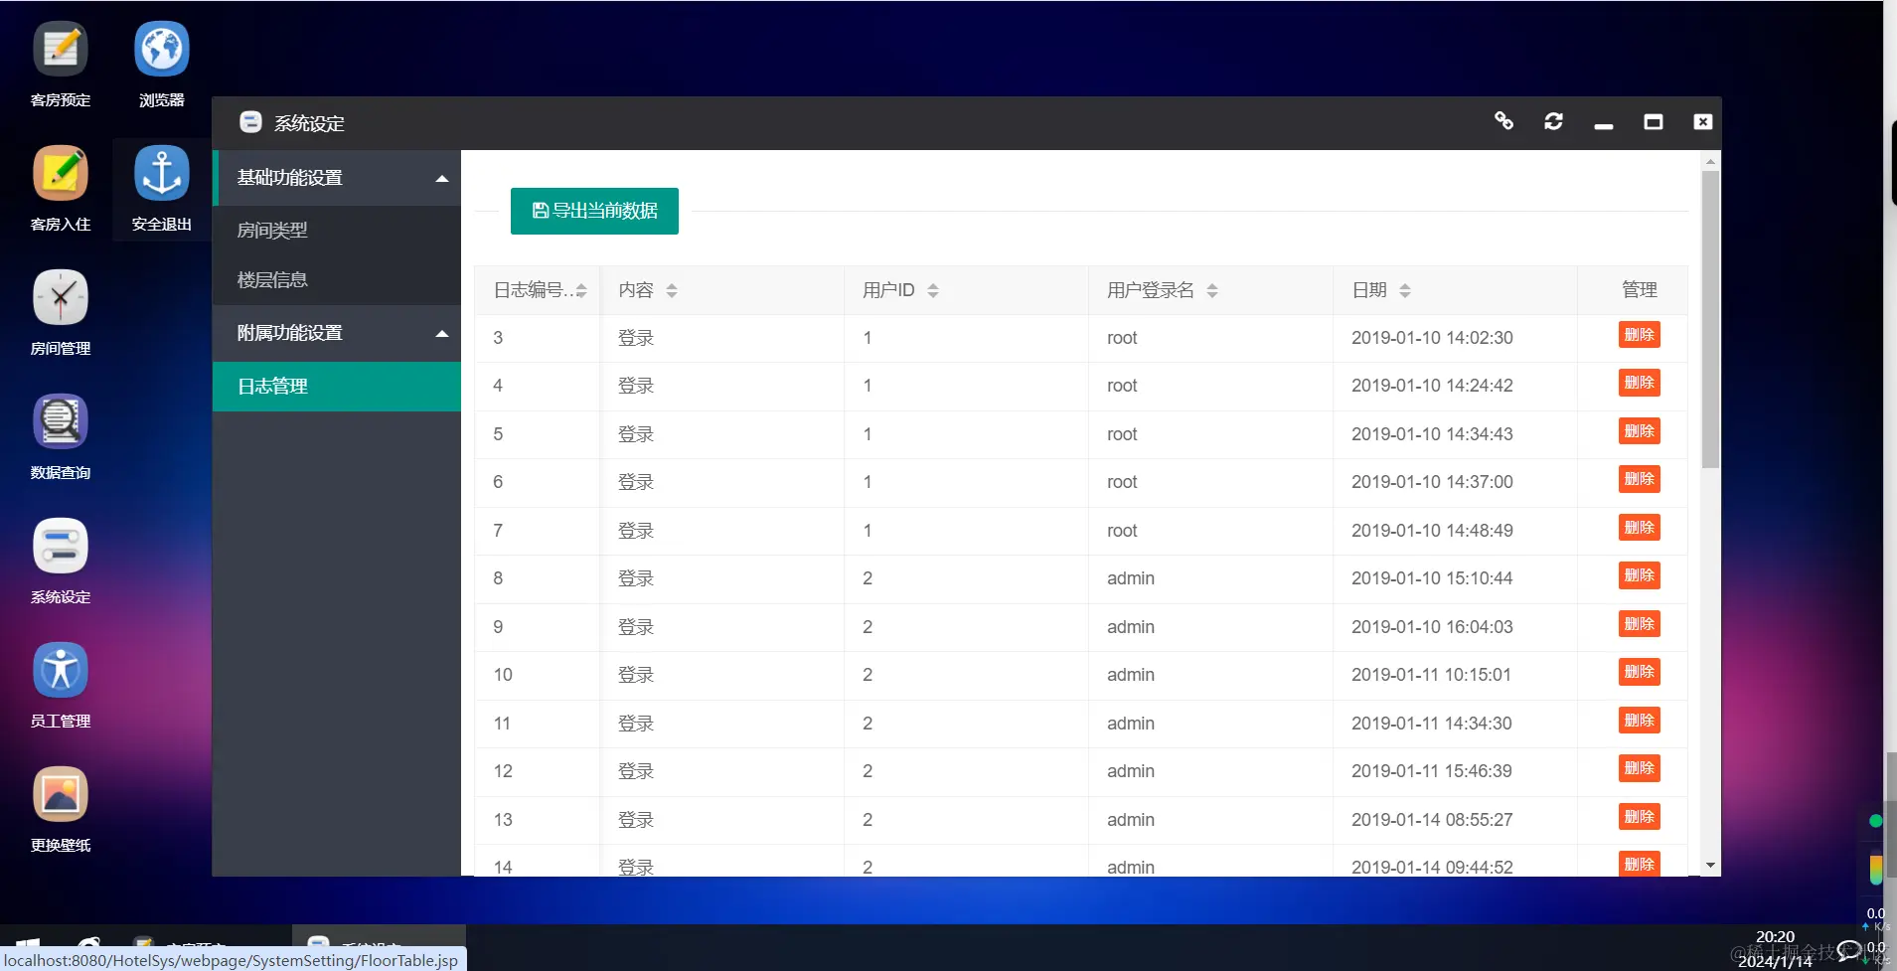Open the 客房入住 desktop icon
This screenshot has width=1897, height=971.
coord(61,188)
